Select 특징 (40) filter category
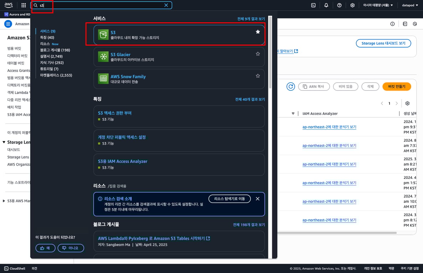 point(47,37)
